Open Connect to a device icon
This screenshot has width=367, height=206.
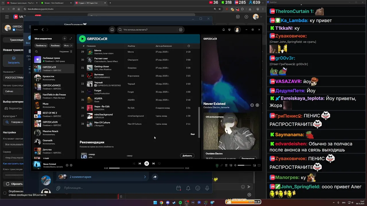pos(231,165)
